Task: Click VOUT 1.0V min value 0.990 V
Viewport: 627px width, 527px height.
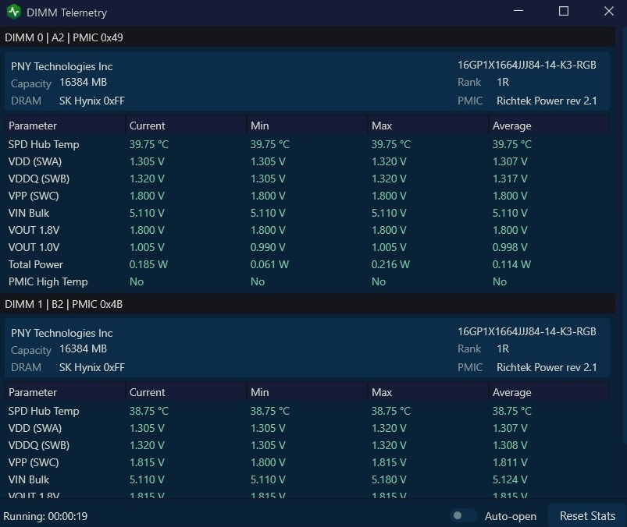Action: pyautogui.click(x=268, y=247)
